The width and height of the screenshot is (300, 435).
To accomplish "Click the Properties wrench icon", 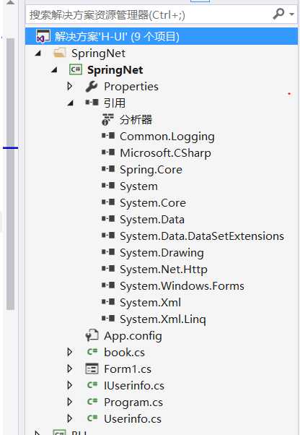I will tap(92, 87).
